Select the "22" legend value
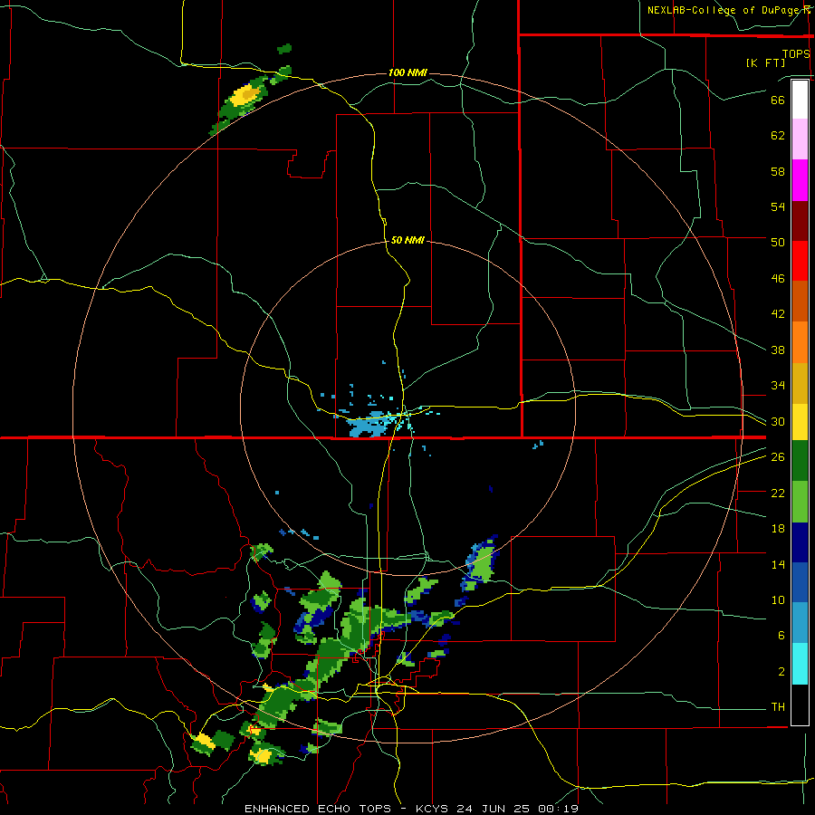Image resolution: width=815 pixels, height=815 pixels. [778, 493]
